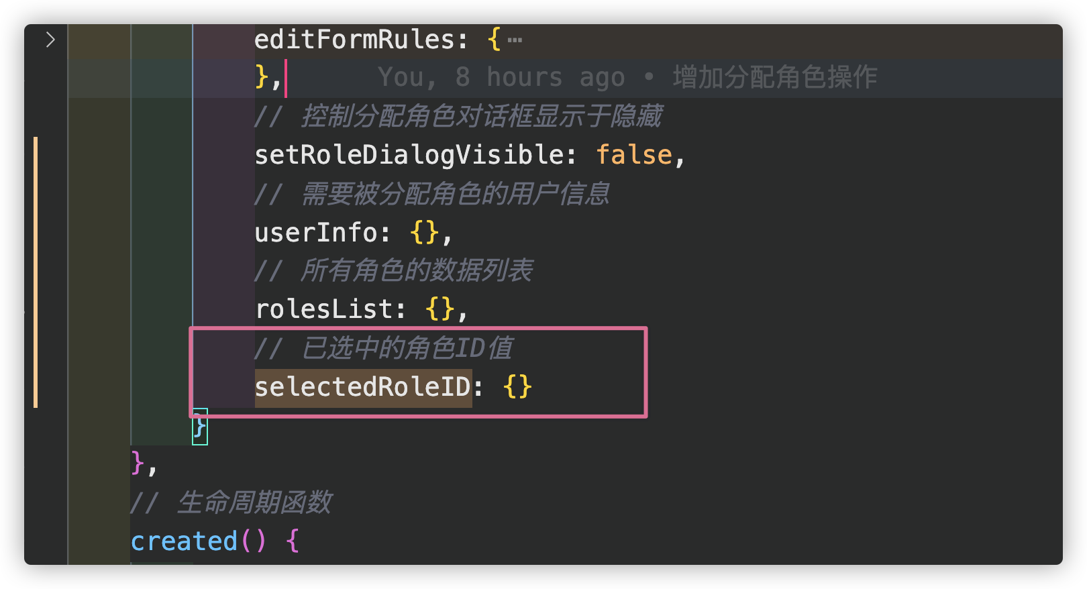The image size is (1087, 589).
Task: Click the comment 已选中的角色ID值
Action: click(407, 348)
